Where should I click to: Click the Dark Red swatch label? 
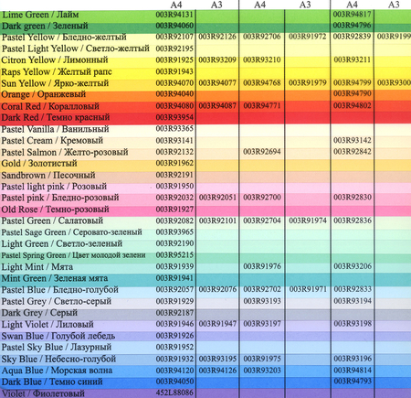click(56, 117)
